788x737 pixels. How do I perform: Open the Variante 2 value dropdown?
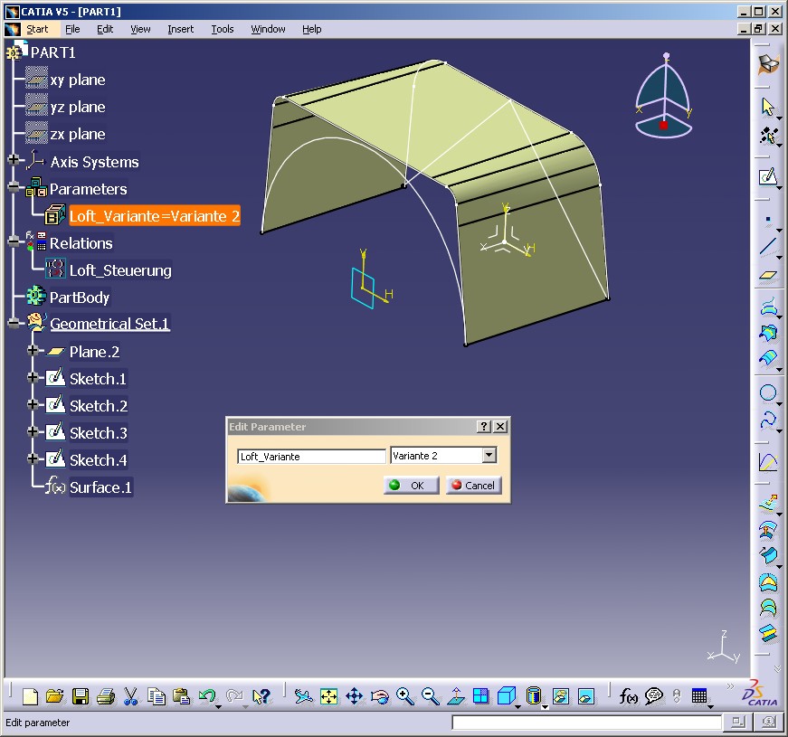tap(489, 455)
